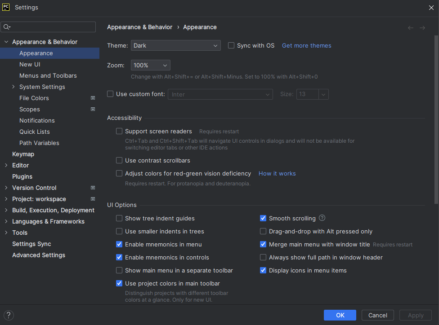Select Keymap in the settings tree
This screenshot has width=439, height=325.
23,154
